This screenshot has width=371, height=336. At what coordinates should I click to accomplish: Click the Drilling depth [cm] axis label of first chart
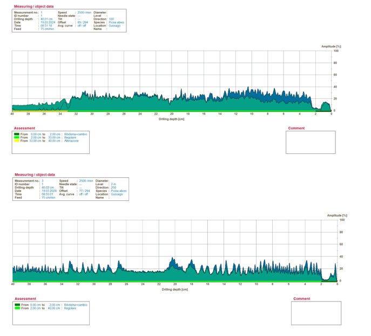(x=171, y=119)
